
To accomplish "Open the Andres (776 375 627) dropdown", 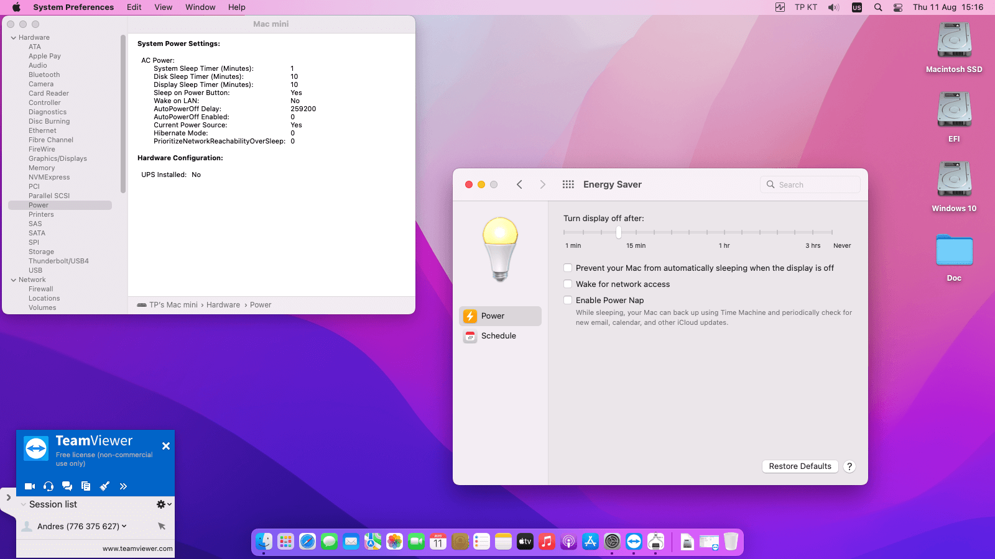I will click(x=124, y=526).
